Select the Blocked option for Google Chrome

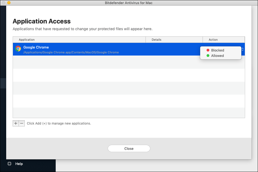click(218, 50)
